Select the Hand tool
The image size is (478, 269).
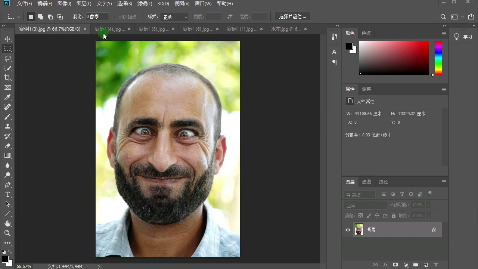[7, 223]
